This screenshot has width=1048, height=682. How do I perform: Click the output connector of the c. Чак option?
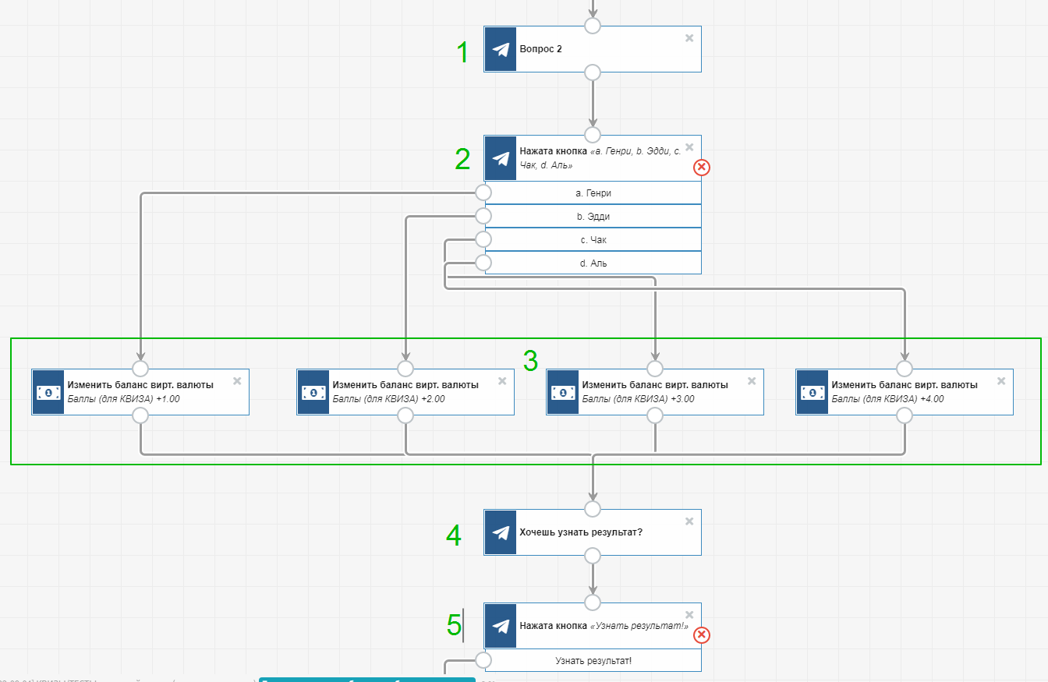pos(483,239)
